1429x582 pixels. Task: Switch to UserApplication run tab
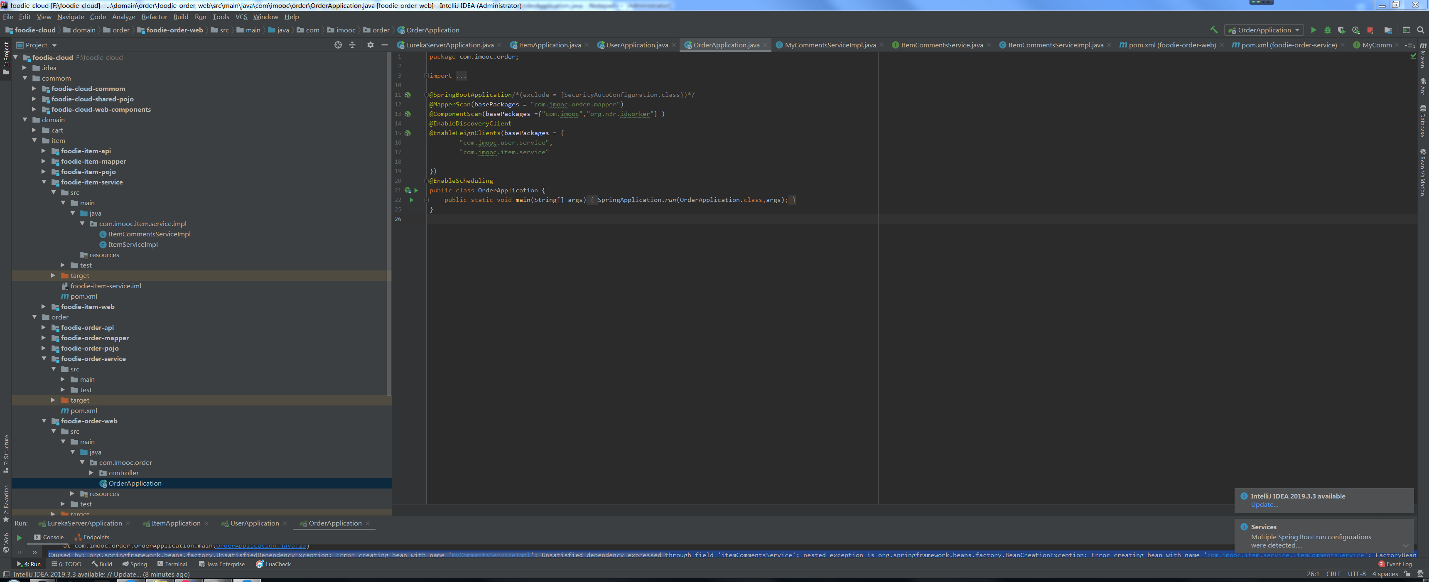tap(254, 523)
